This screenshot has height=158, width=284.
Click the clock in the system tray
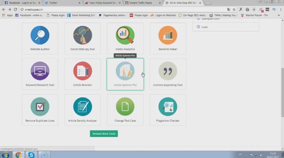273,155
